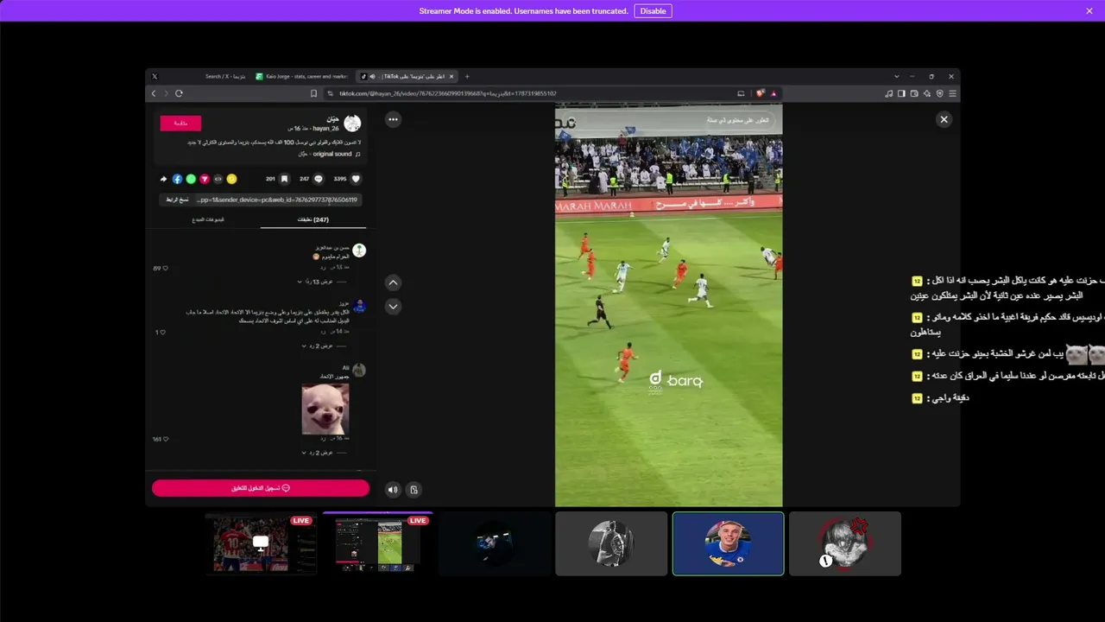Click the VPN shield icon in toolbar
The width and height of the screenshot is (1105, 622).
[940, 93]
